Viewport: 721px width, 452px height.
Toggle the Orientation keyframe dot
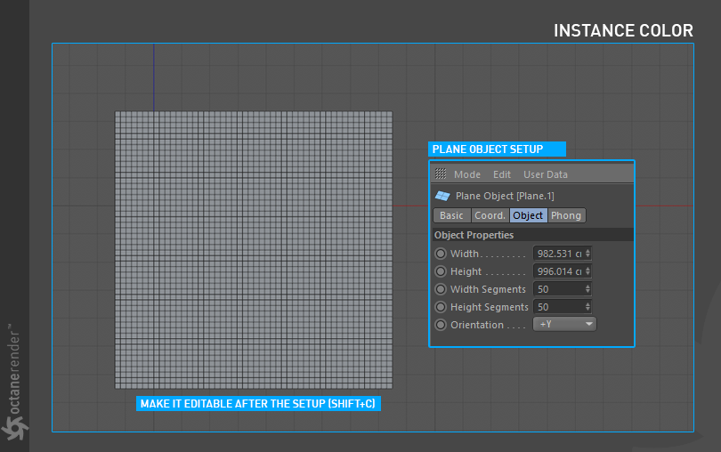441,326
